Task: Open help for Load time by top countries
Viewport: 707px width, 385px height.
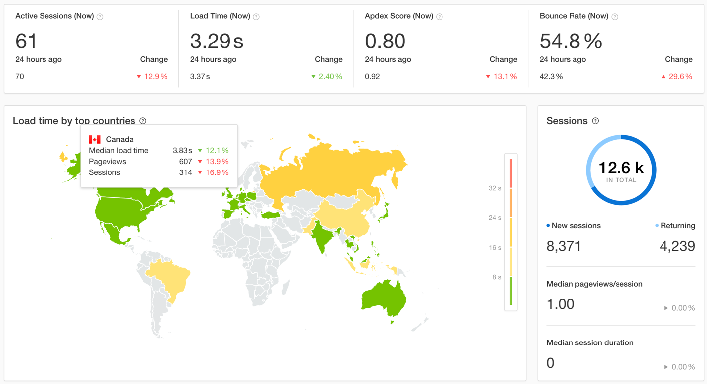Action: (x=143, y=121)
